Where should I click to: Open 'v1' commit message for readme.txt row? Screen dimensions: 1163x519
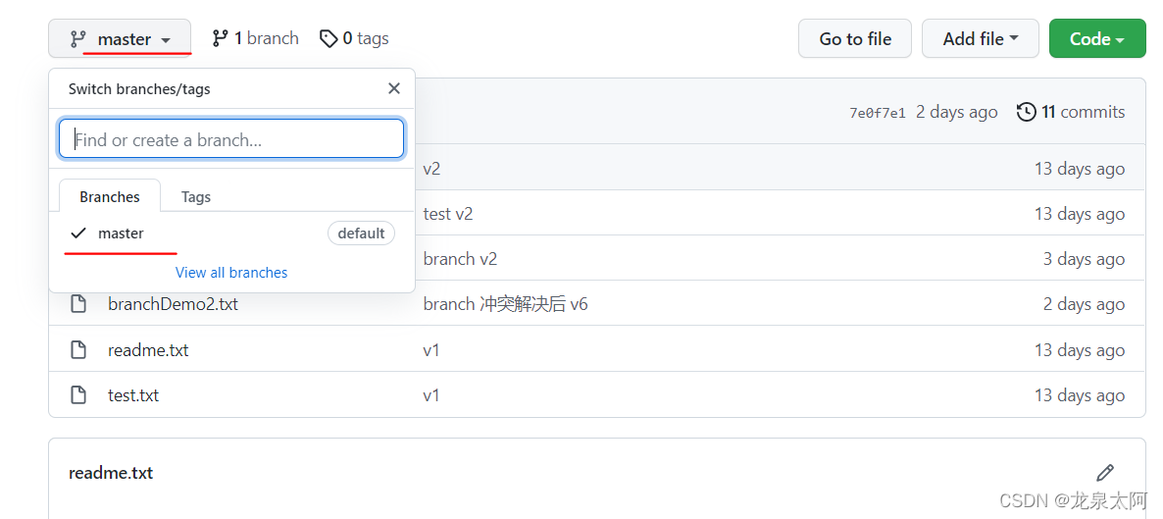(x=431, y=349)
